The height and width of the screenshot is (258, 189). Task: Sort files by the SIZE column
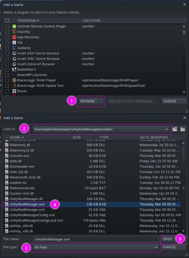coord(77,137)
